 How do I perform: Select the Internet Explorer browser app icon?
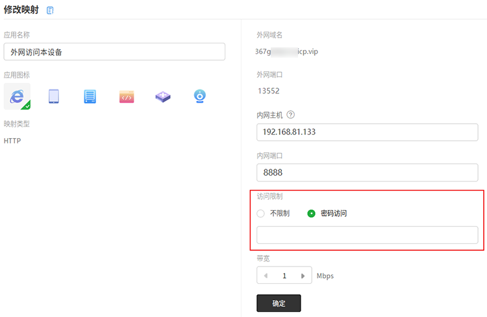17,96
